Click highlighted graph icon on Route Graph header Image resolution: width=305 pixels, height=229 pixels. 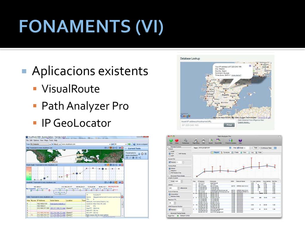tap(108, 165)
